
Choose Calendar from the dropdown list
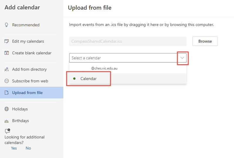pos(89,79)
